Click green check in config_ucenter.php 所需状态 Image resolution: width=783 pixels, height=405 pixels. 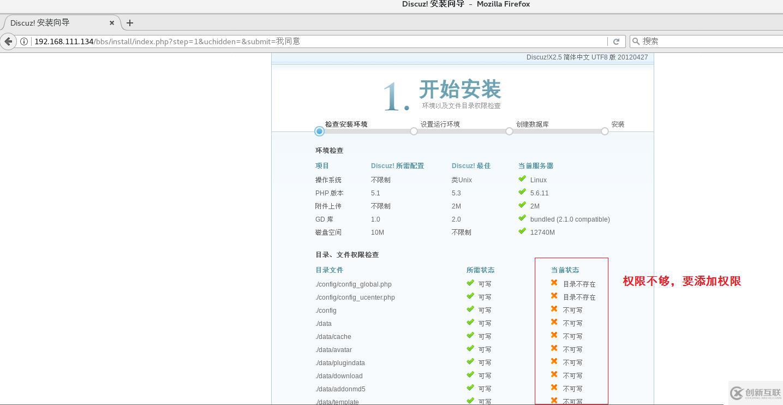click(470, 296)
